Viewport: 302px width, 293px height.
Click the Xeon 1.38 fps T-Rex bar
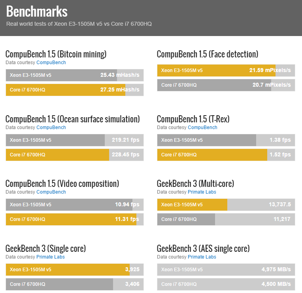pos(226,140)
